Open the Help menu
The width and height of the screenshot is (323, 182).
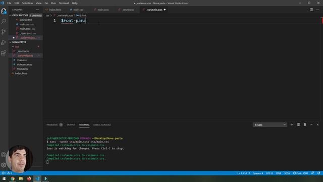(75, 3)
